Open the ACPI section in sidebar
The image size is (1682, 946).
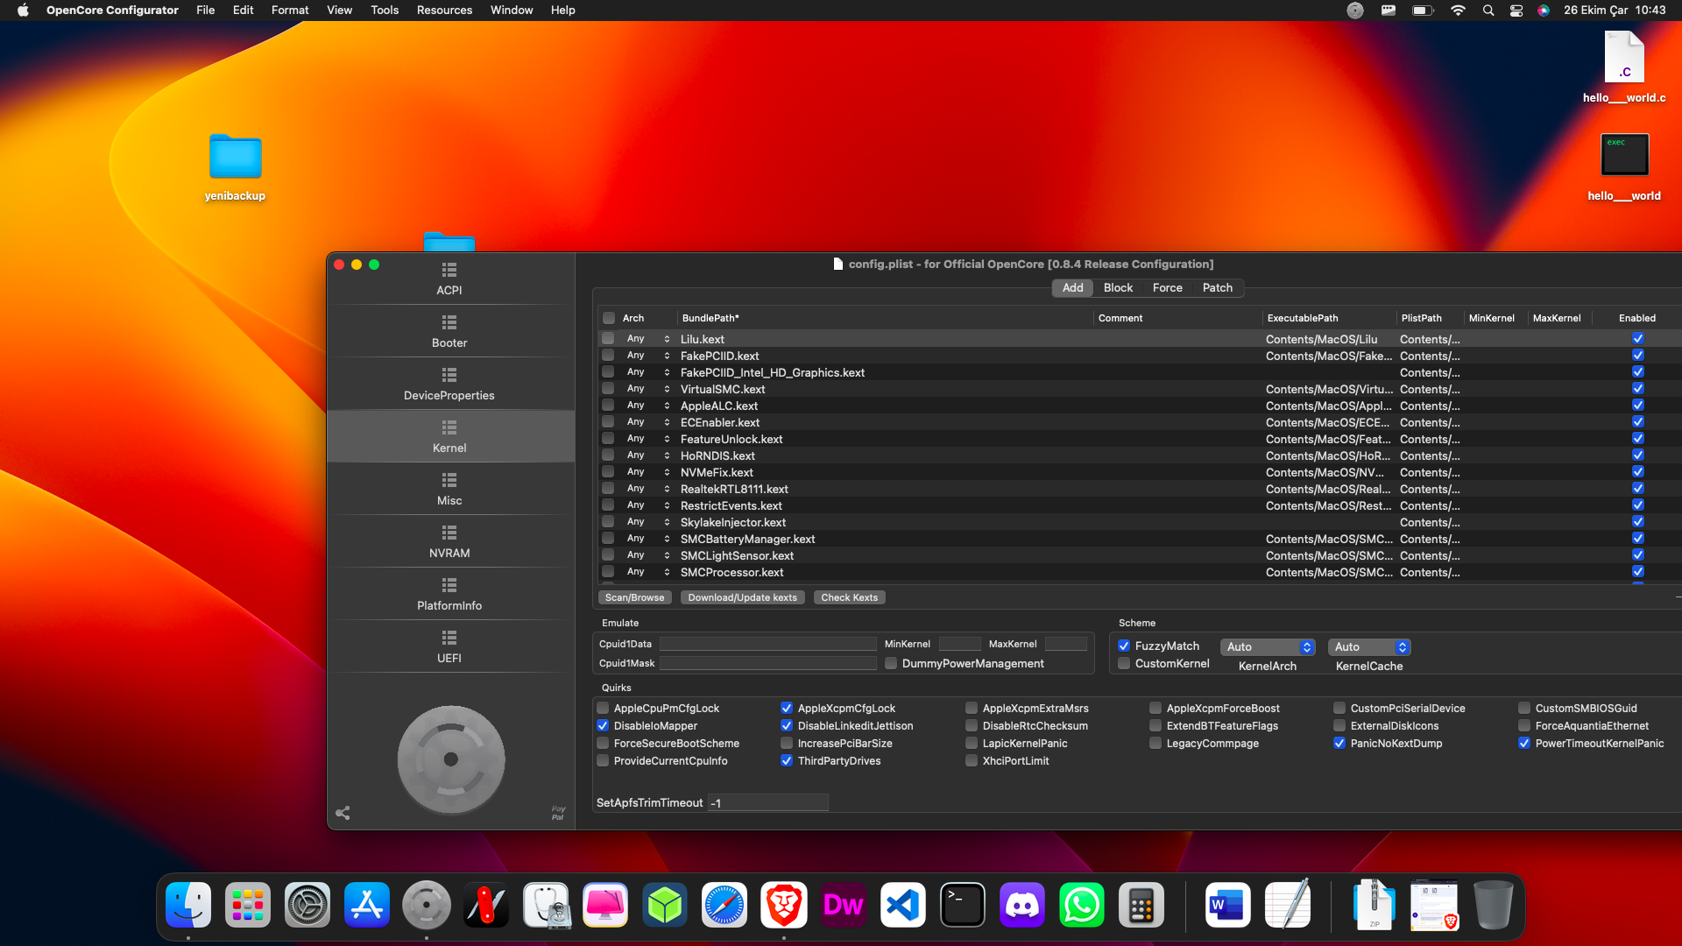tap(449, 278)
